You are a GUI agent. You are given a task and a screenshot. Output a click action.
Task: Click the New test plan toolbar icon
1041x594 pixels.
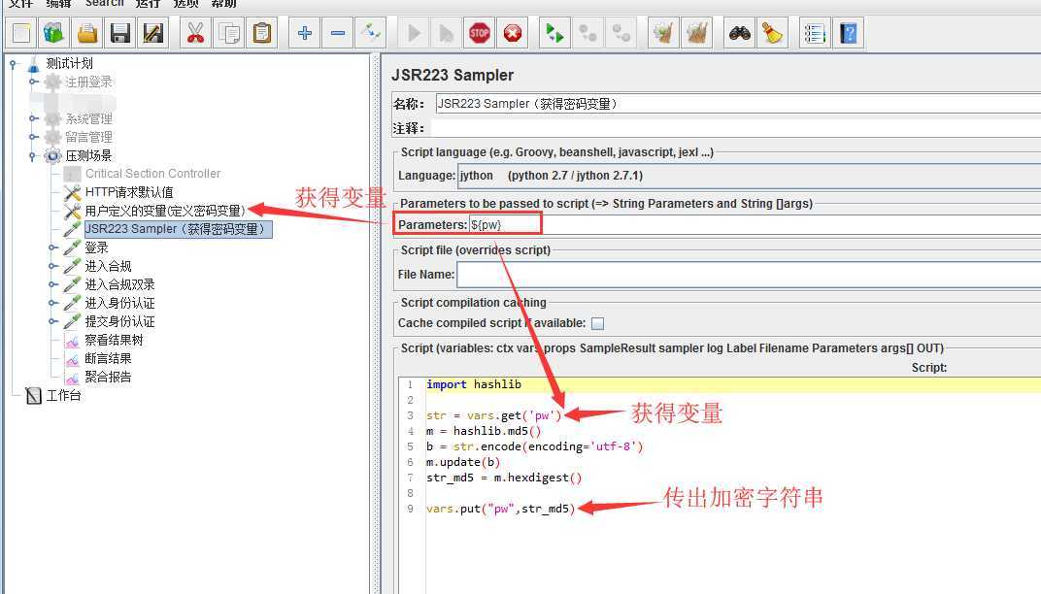(x=21, y=33)
